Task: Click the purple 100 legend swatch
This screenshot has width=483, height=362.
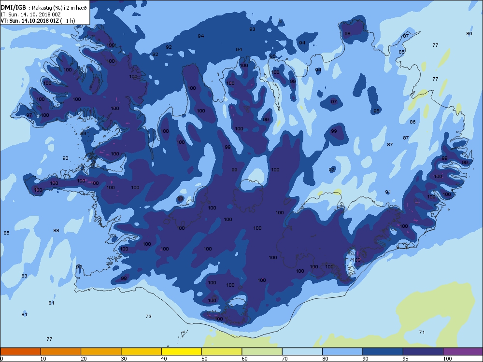Action: (x=463, y=351)
